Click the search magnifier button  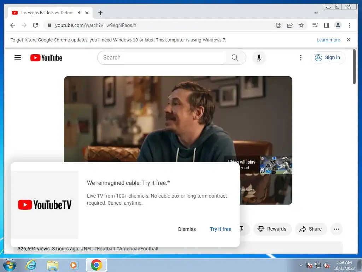tap(235, 58)
